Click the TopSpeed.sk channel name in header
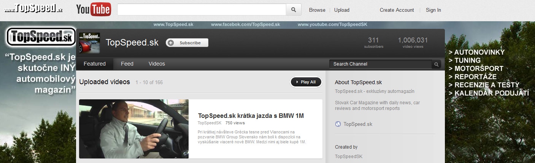 coord(132,43)
